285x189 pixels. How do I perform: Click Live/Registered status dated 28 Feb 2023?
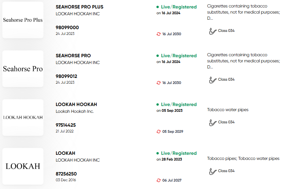(x=179, y=153)
